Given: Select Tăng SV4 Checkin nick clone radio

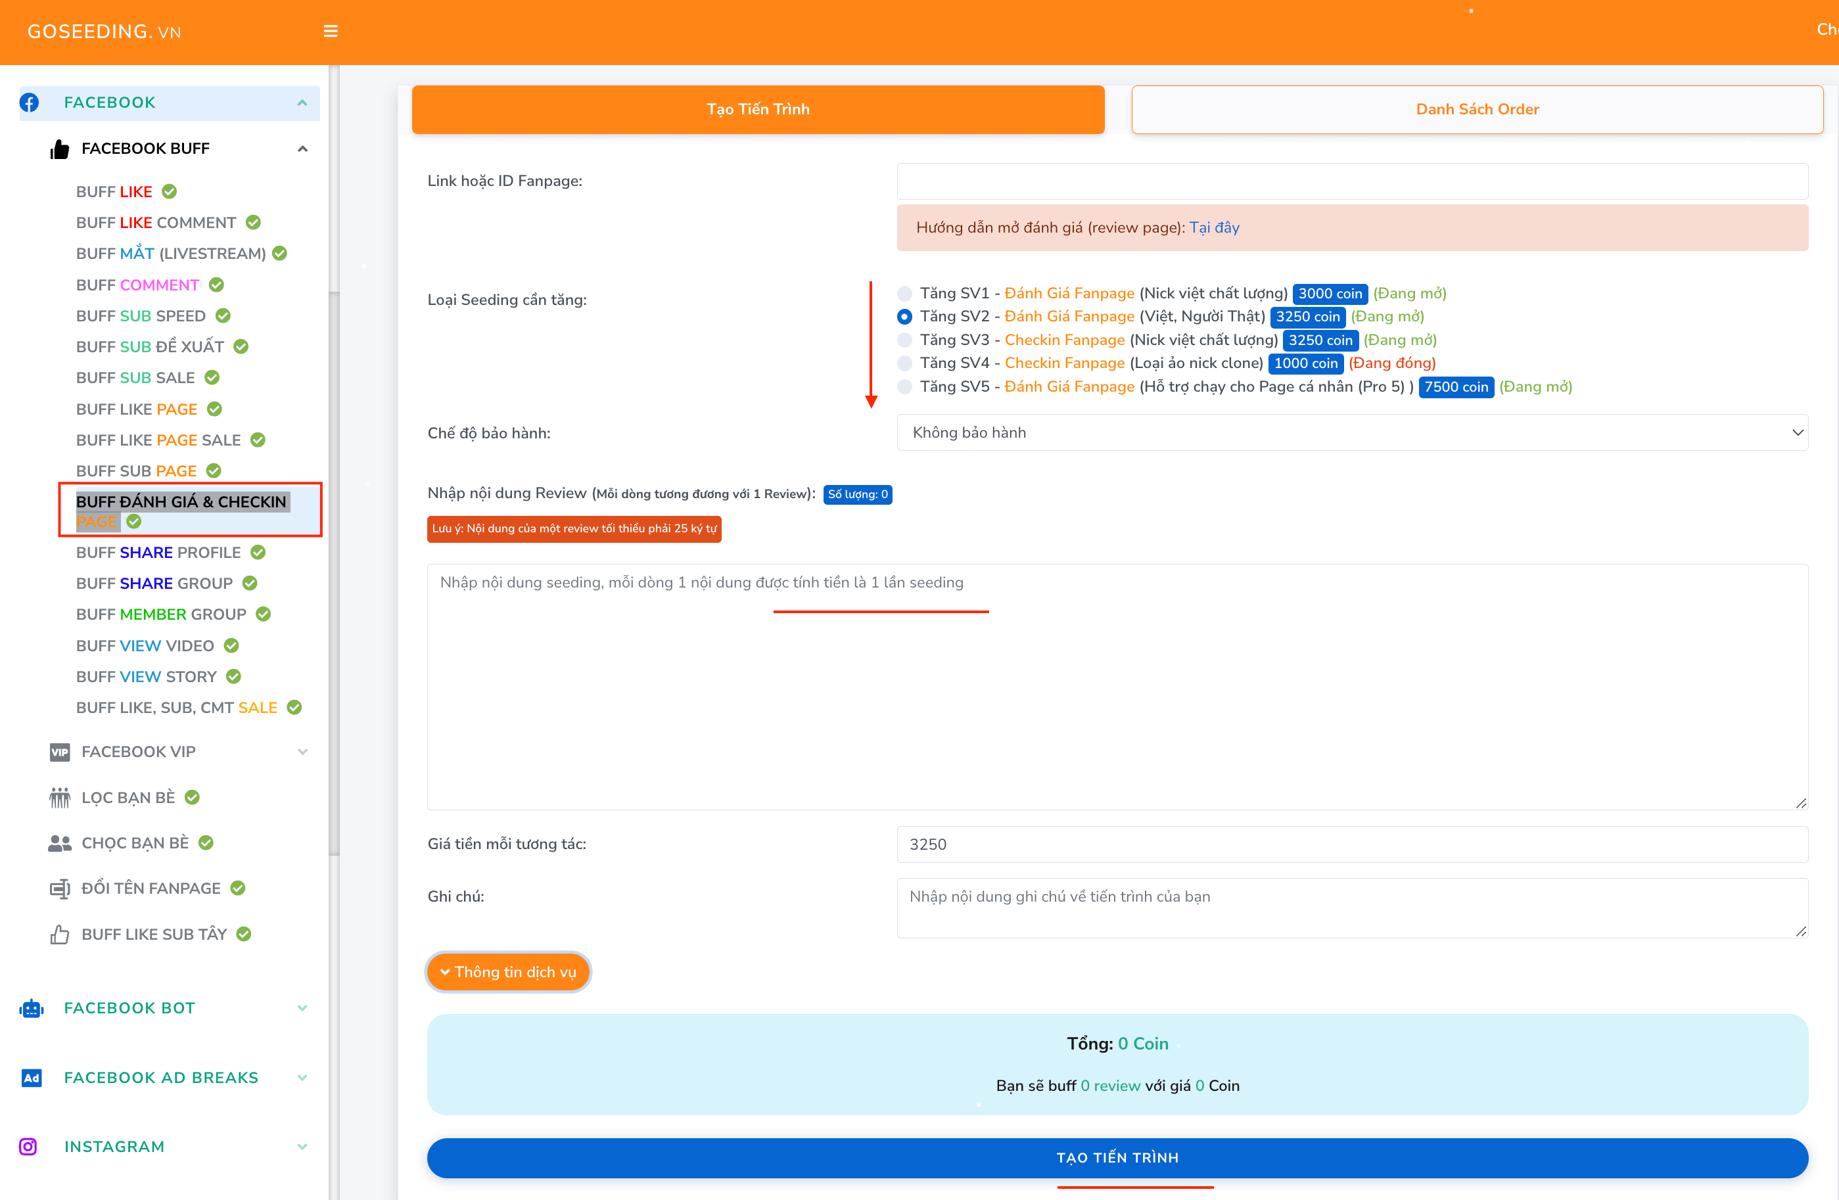Looking at the screenshot, I should 904,363.
